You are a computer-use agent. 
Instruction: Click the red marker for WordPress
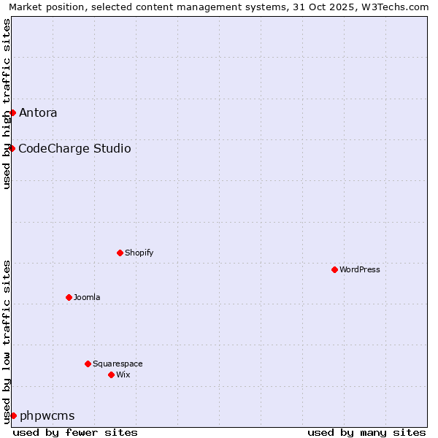pyautogui.click(x=334, y=269)
